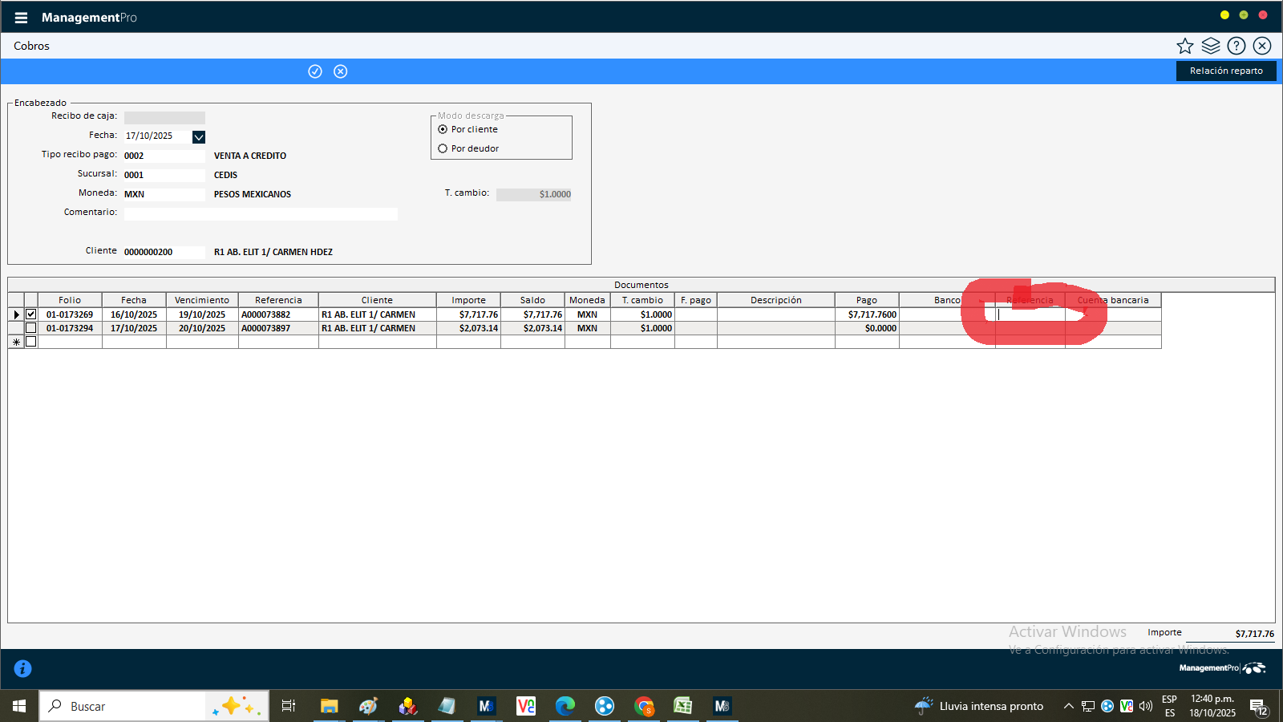
Task: Expand hidden system tray icons chevron
Action: coord(1068,706)
